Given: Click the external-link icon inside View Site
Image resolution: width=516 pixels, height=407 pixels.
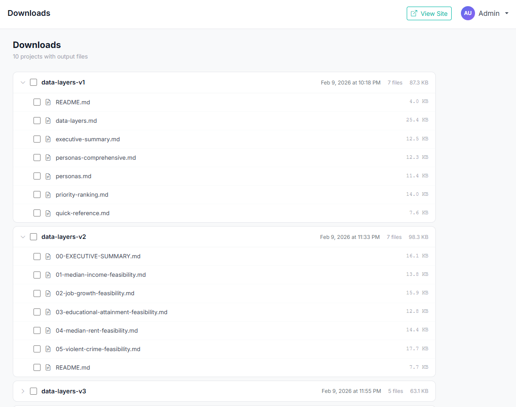Looking at the screenshot, I should pyautogui.click(x=415, y=13).
